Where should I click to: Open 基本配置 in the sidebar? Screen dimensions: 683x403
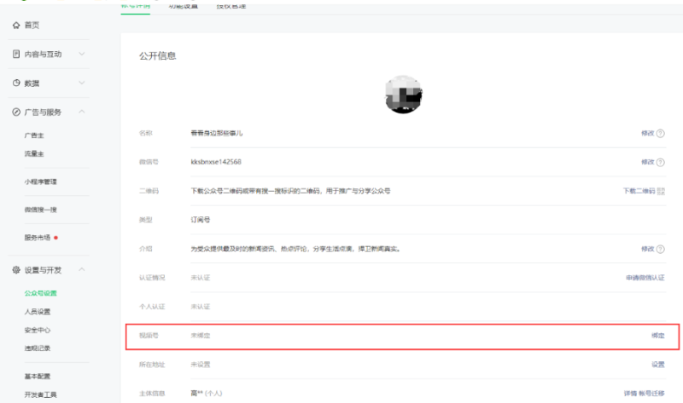[x=38, y=376]
